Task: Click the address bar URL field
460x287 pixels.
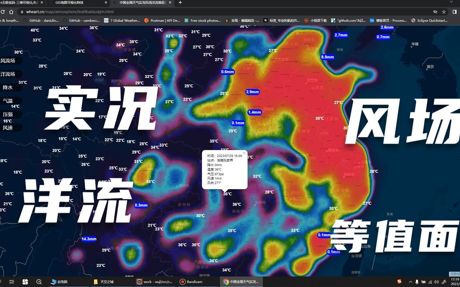Action: coord(225,12)
